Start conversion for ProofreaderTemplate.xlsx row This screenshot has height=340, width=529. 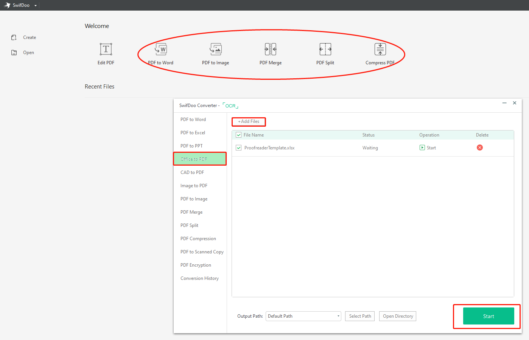428,148
